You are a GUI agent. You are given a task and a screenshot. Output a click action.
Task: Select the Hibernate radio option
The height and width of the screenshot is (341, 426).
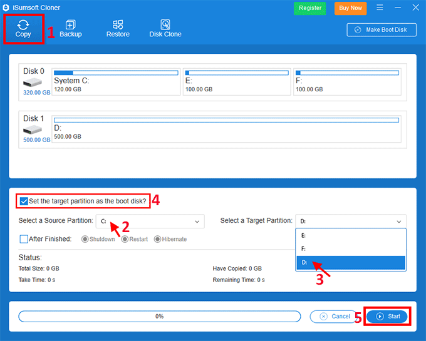(157, 239)
